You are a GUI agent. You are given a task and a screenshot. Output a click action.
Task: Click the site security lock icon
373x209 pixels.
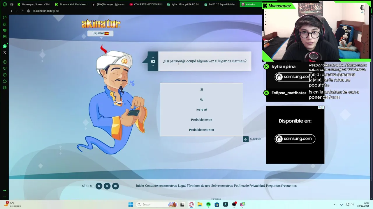28,11
